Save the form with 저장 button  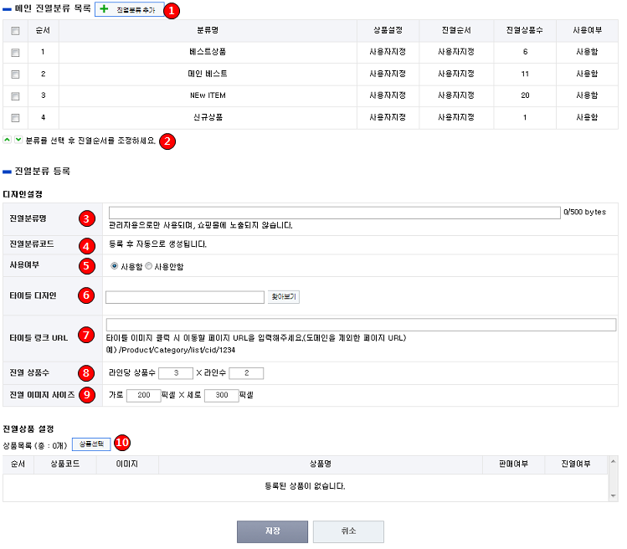click(273, 531)
